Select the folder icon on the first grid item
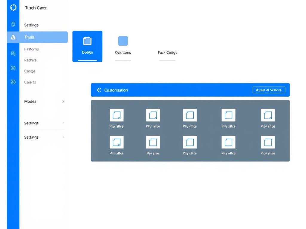 point(117,115)
